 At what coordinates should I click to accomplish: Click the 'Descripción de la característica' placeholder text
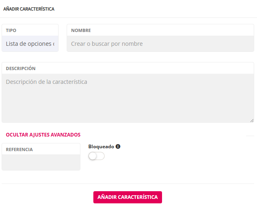pyautogui.click(x=46, y=82)
